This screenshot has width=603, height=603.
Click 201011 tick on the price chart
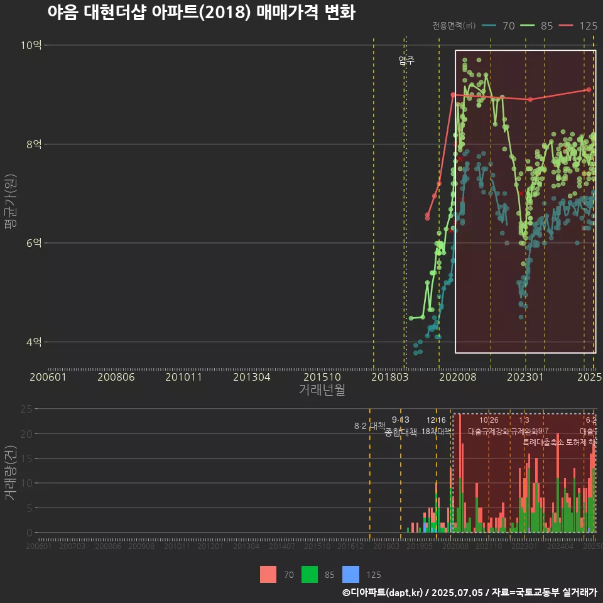(184, 377)
